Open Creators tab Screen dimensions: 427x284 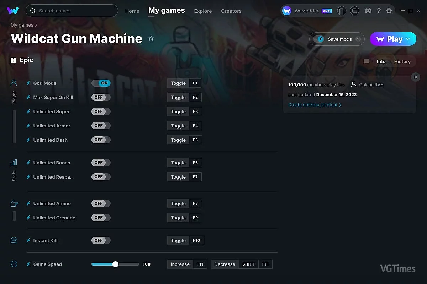pos(231,11)
